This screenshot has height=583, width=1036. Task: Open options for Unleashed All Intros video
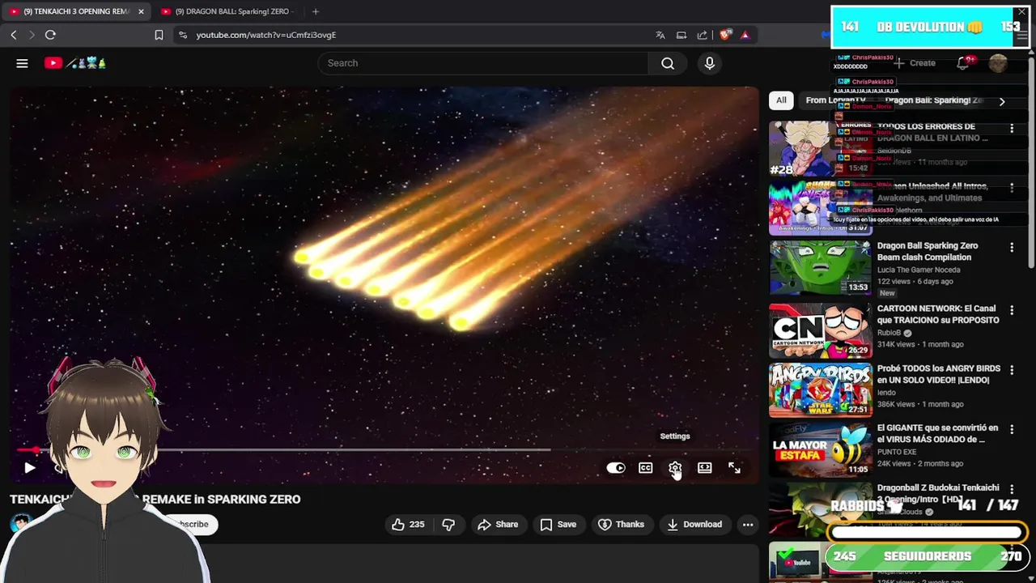1012,188
